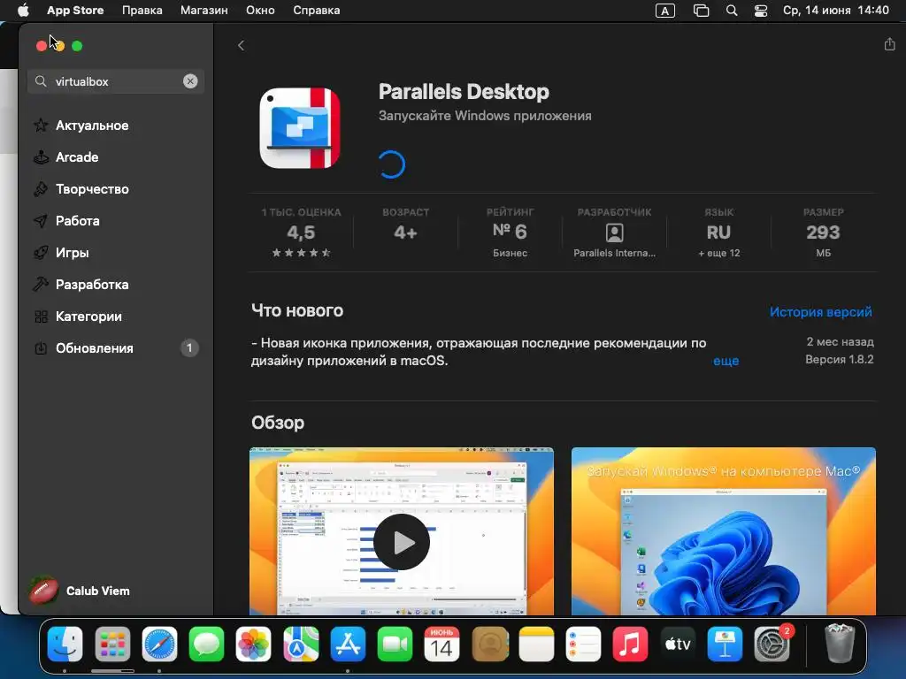Open the Магазин menu
906x679 pixels.
[x=204, y=11]
